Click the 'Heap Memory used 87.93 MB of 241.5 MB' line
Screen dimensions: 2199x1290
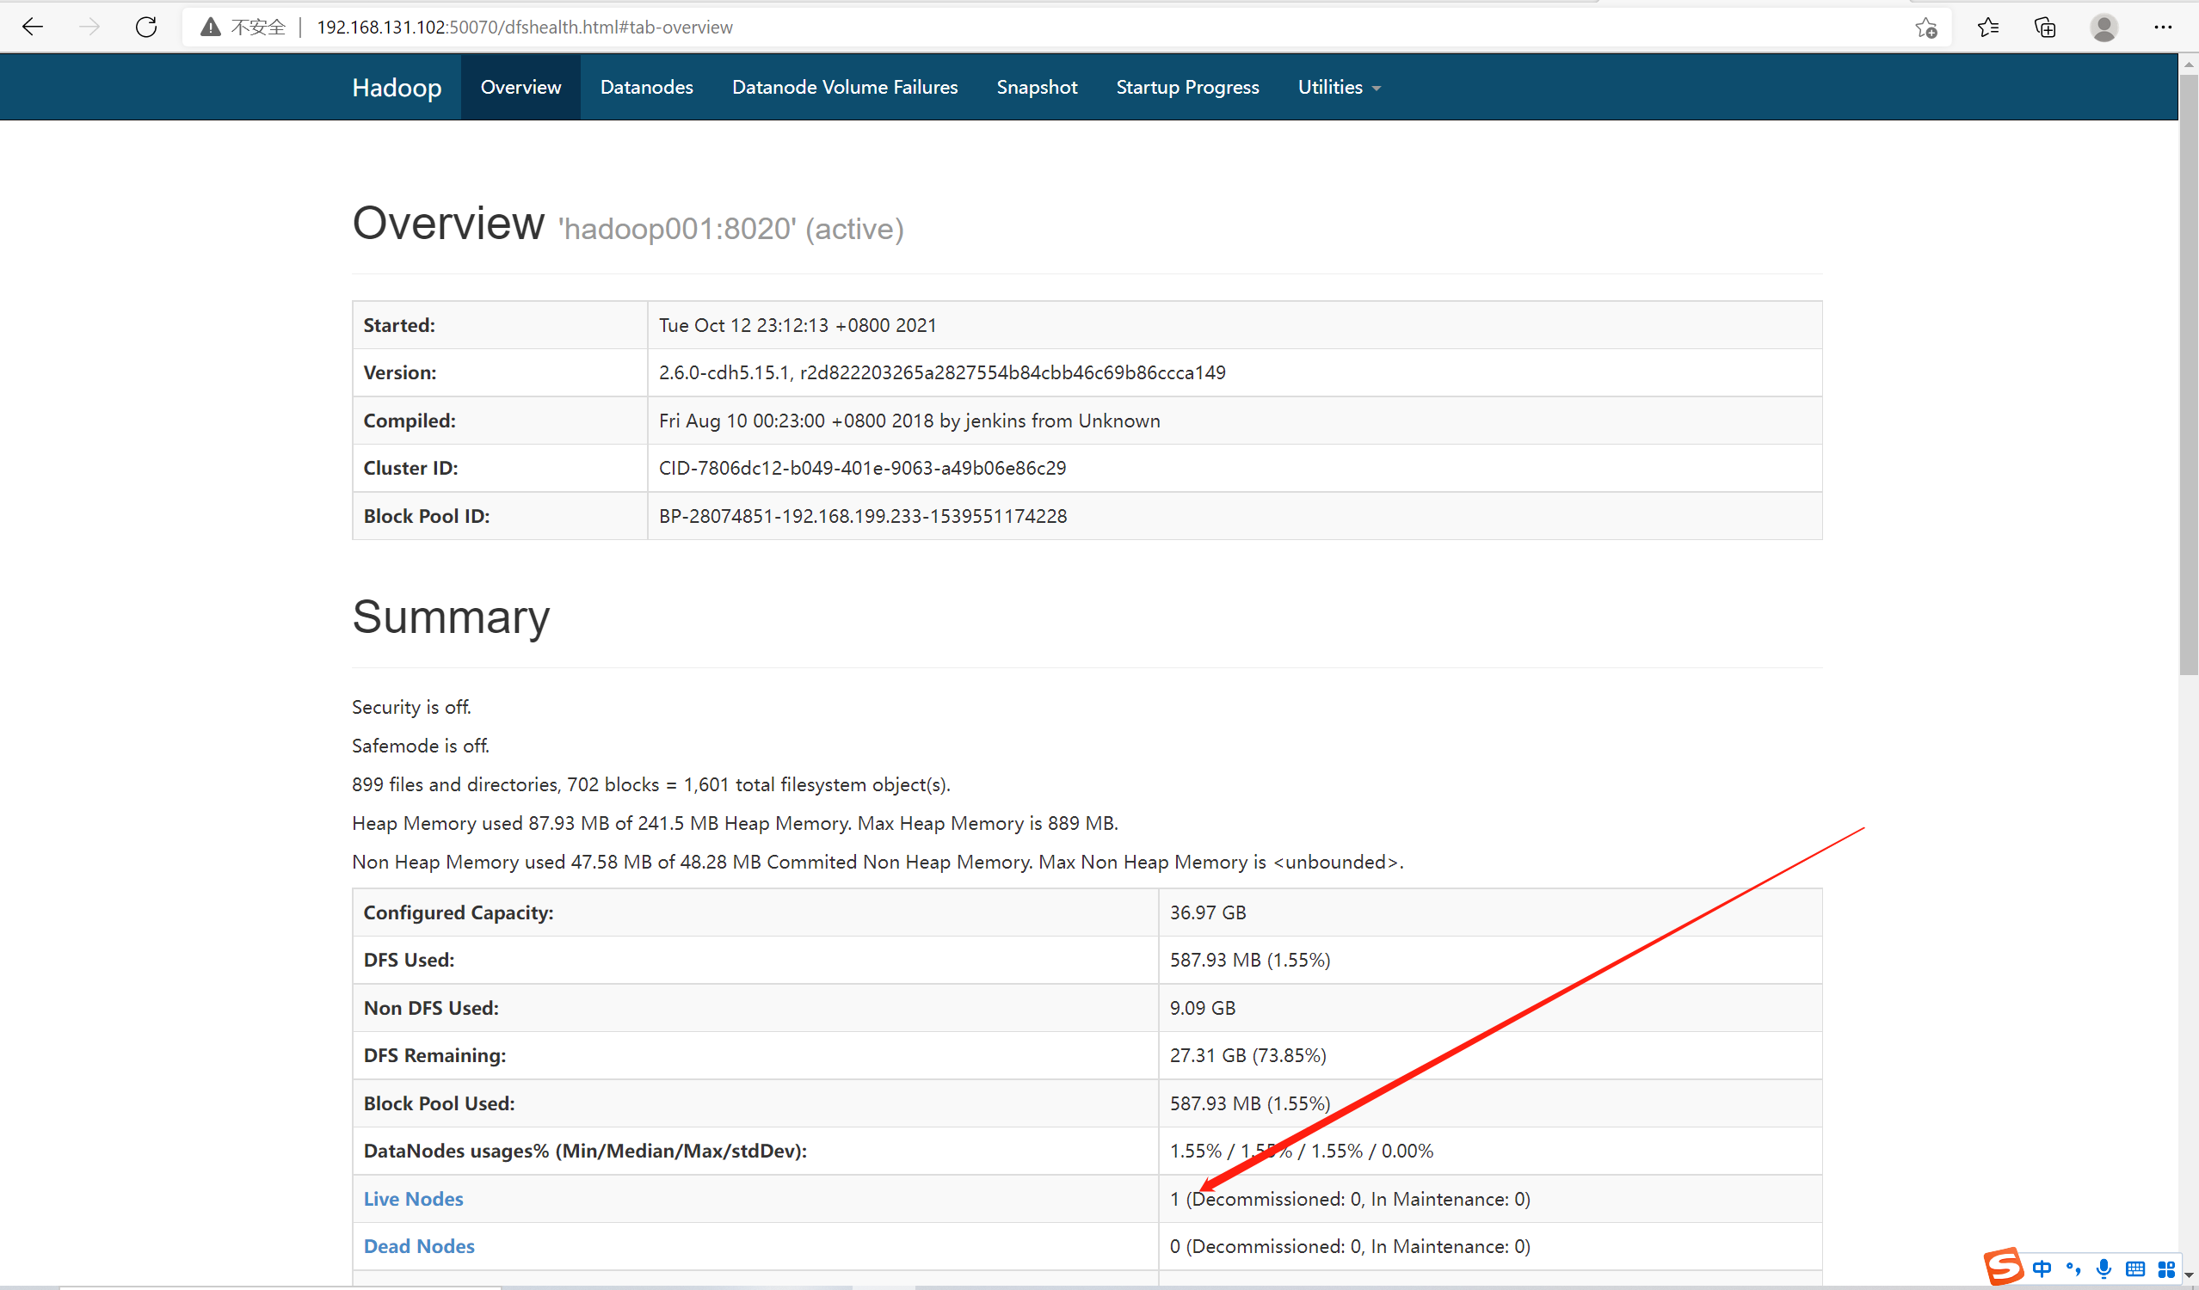735,823
